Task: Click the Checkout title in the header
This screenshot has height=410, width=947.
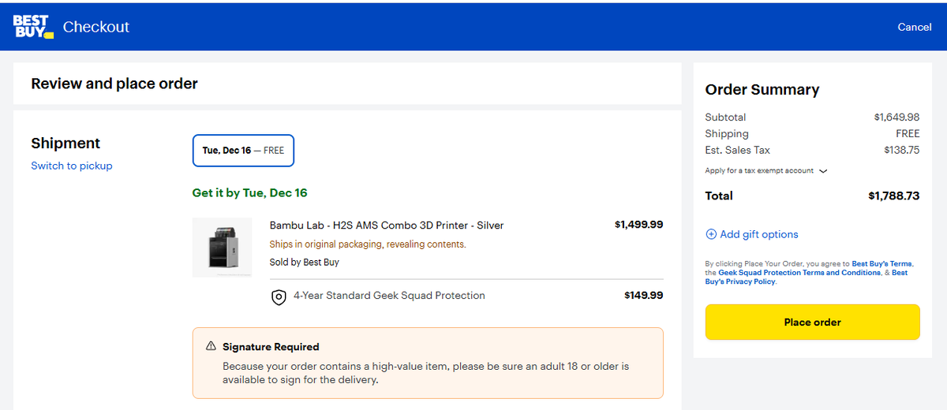Action: [95, 27]
